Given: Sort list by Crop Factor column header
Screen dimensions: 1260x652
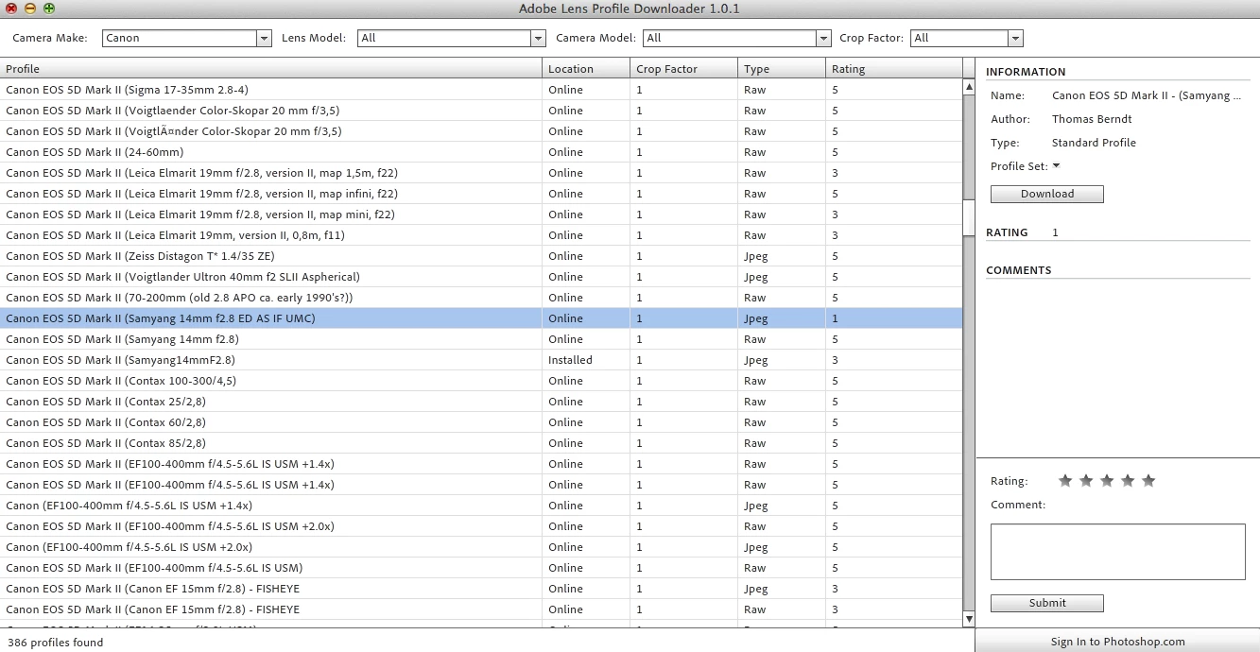Looking at the screenshot, I should tap(683, 69).
